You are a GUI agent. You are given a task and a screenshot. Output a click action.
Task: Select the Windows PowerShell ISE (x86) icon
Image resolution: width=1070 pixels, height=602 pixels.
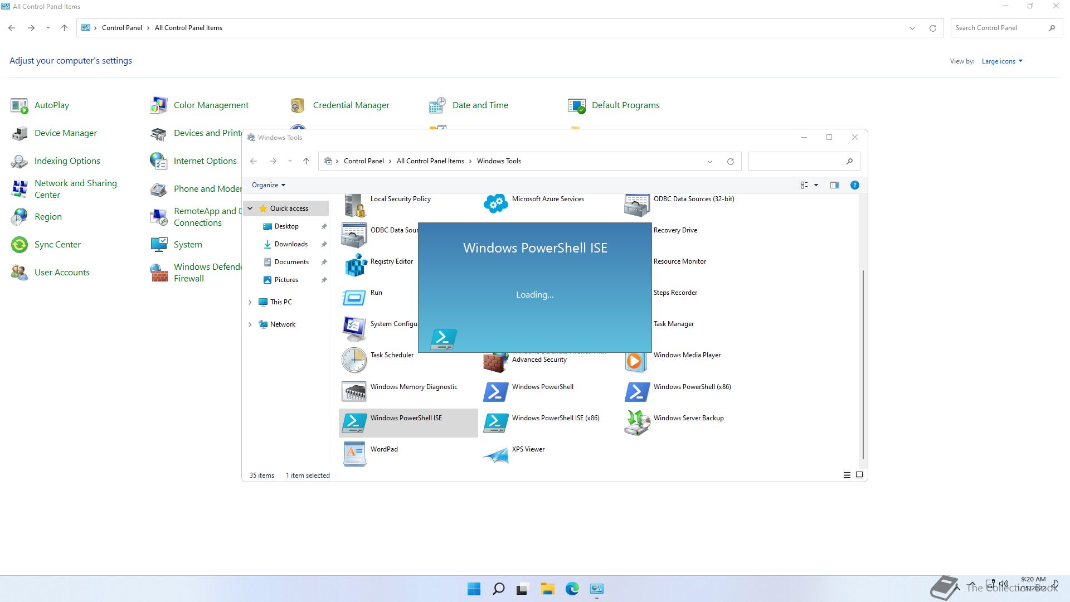click(495, 423)
